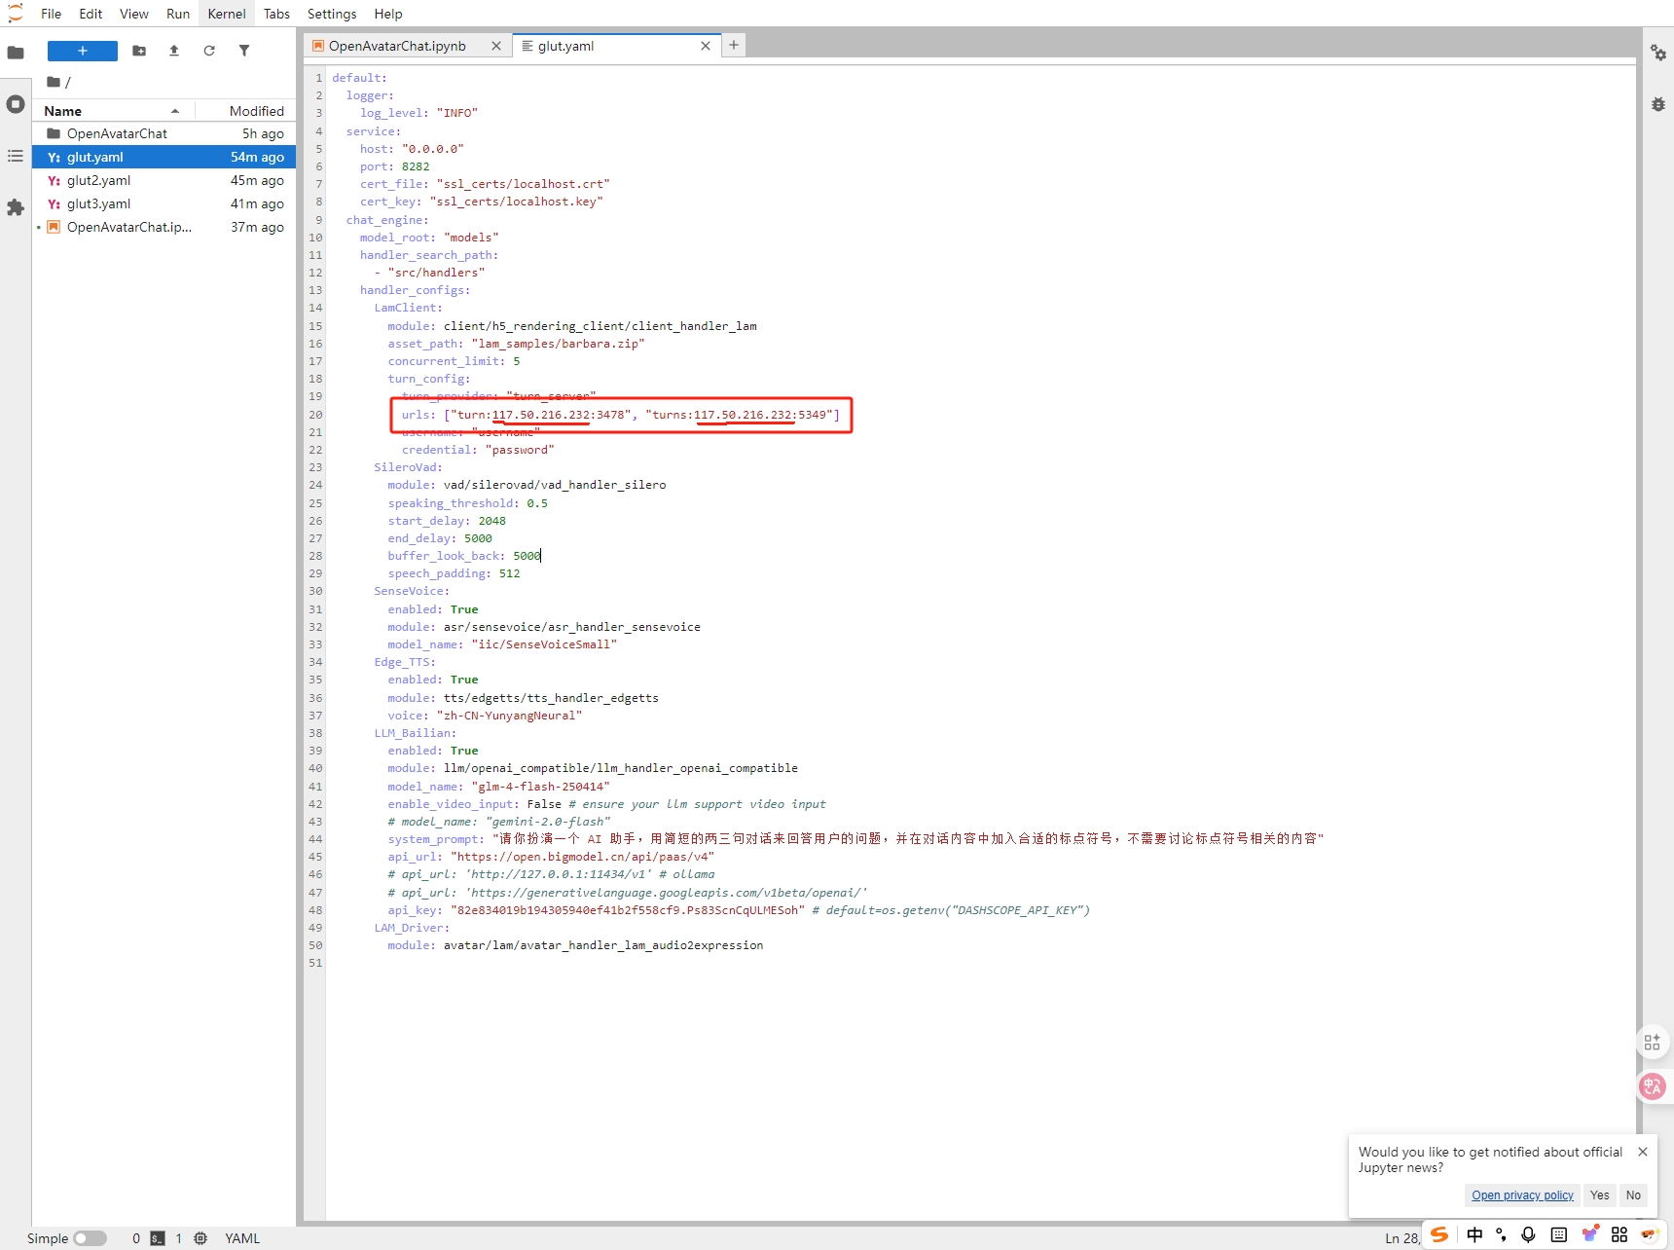Click the root folder breadcrumb icon
Screen dimensions: 1674x1250
54,82
